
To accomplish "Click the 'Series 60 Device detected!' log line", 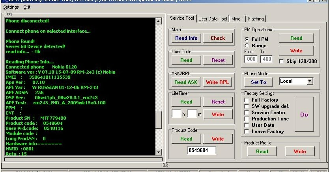I will pyautogui.click(x=35, y=46).
